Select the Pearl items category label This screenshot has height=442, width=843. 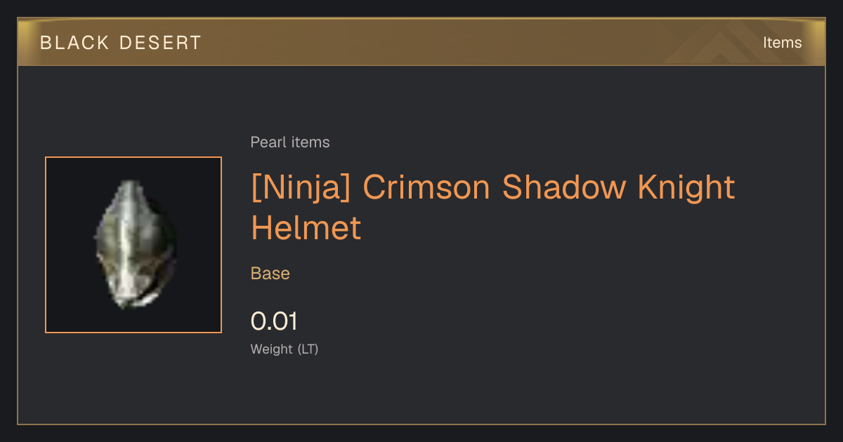(x=290, y=142)
